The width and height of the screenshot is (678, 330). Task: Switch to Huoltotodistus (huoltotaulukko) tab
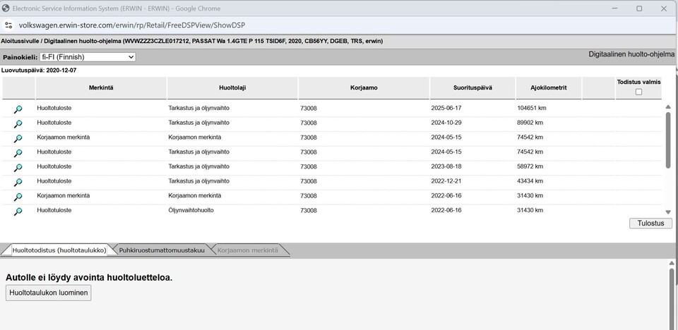pos(59,250)
